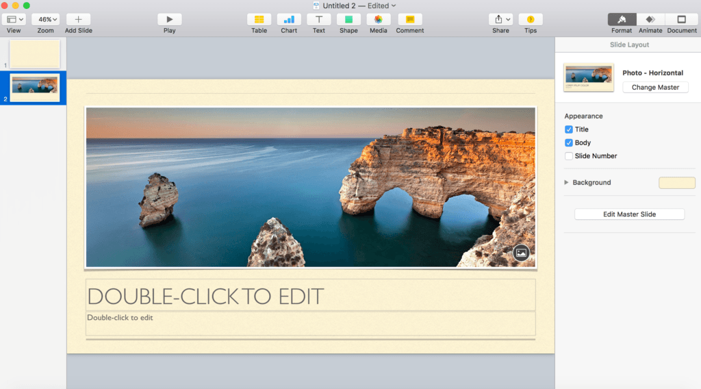This screenshot has width=701, height=389.
Task: Open the View dropdown menu
Action: coord(14,20)
